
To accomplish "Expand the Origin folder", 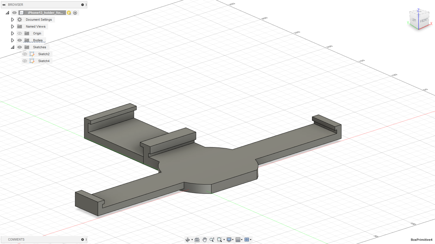I will coord(12,33).
